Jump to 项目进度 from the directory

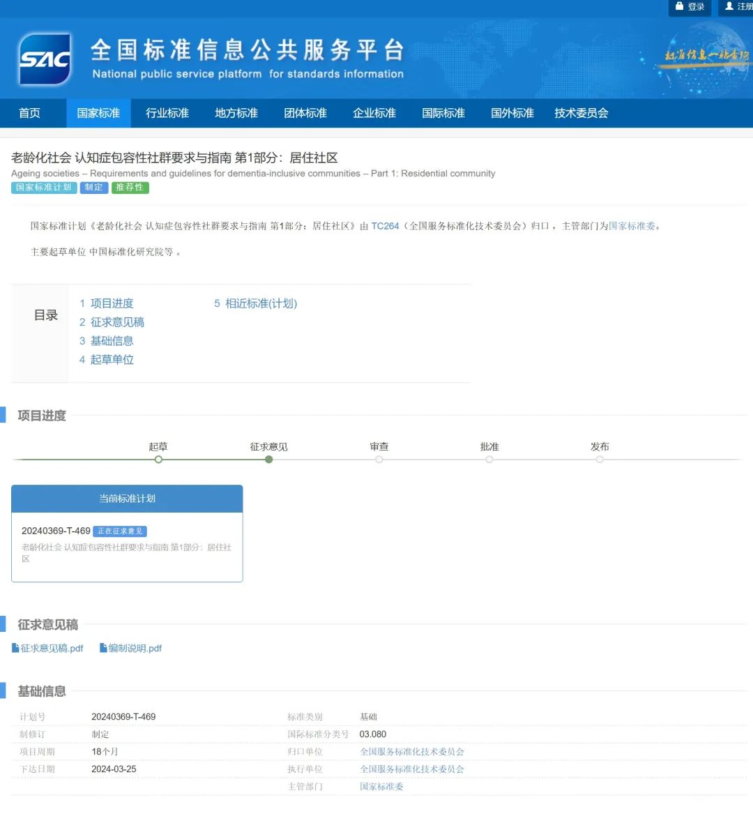pos(112,303)
